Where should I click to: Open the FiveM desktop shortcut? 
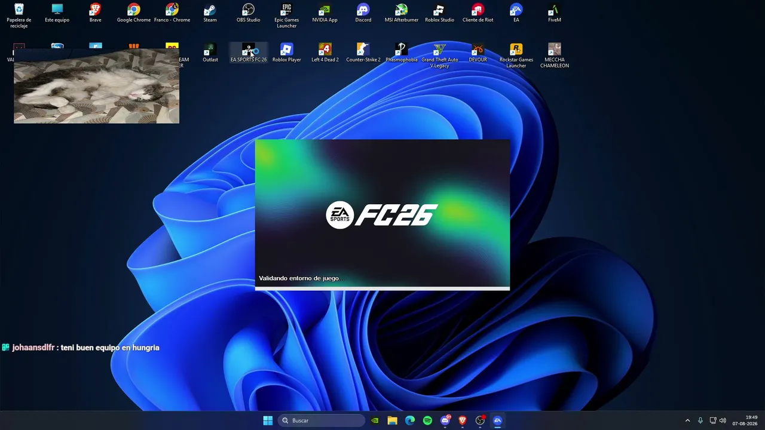click(555, 13)
